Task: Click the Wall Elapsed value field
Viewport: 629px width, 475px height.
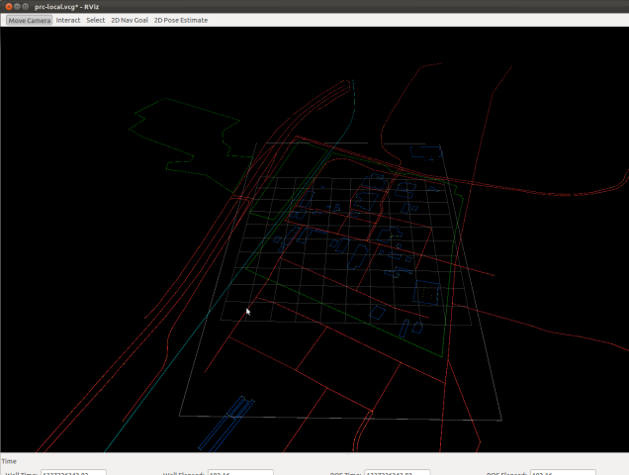Action: [x=239, y=472]
